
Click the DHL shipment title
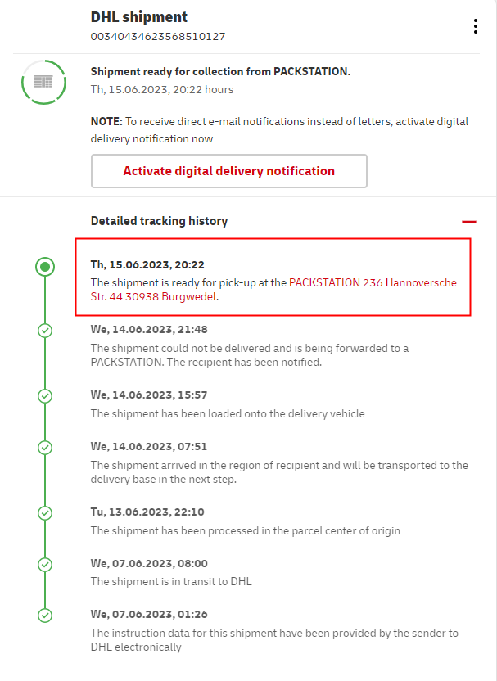[x=139, y=17]
